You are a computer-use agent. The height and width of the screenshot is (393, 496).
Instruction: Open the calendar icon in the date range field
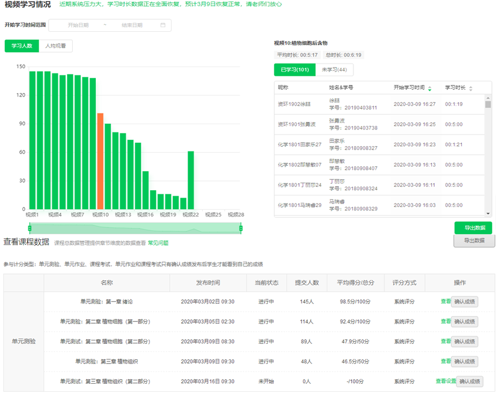[163, 25]
